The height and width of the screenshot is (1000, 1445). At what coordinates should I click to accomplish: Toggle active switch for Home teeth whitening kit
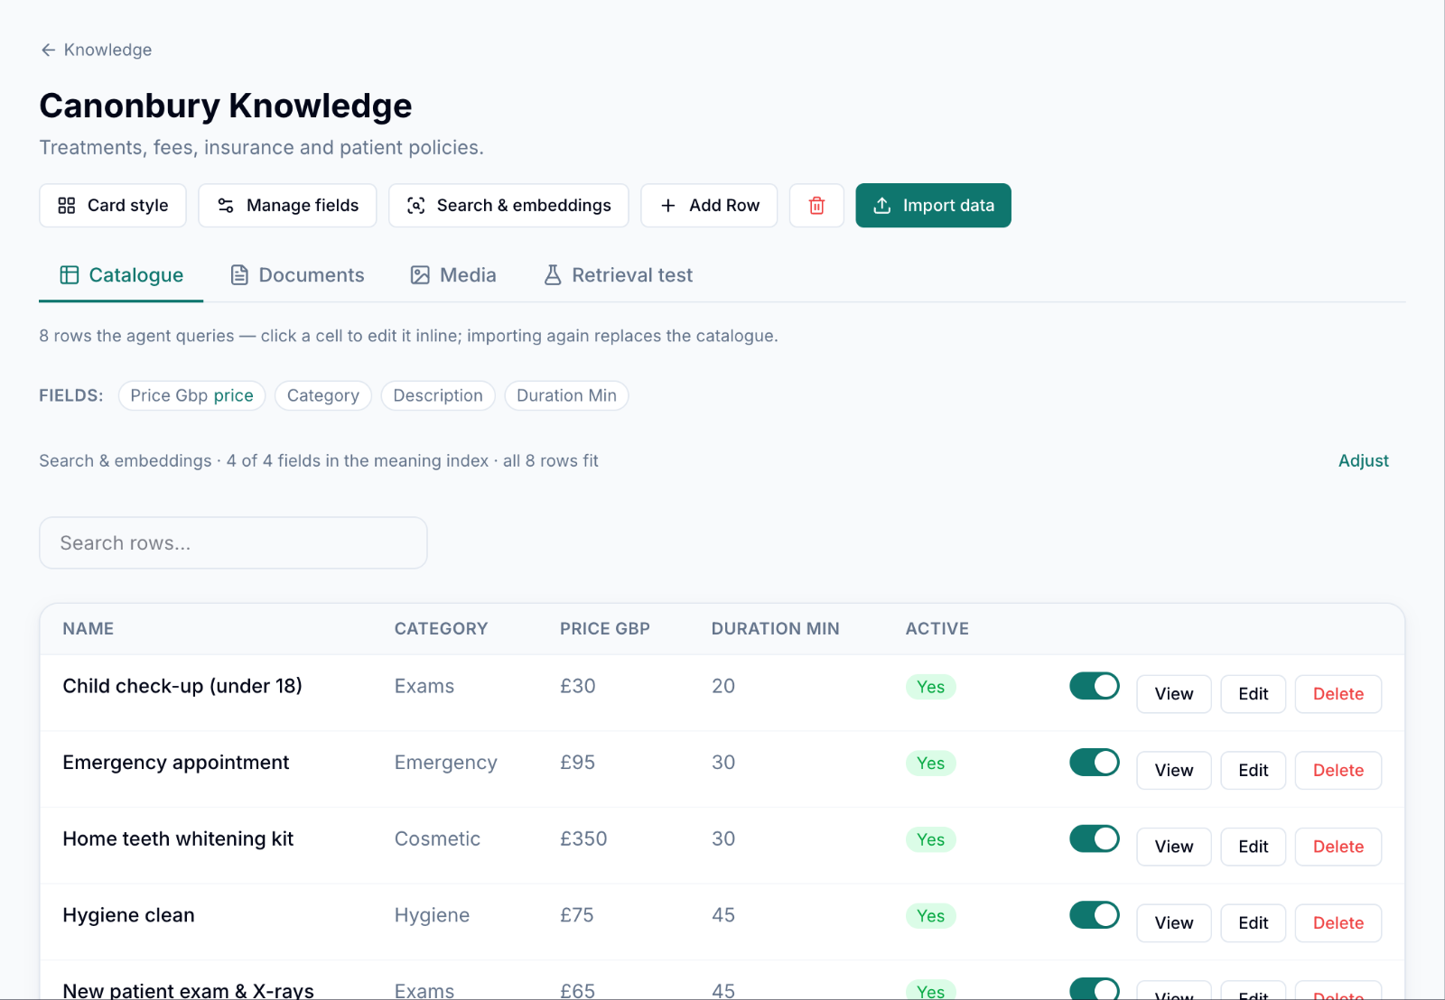pos(1095,839)
